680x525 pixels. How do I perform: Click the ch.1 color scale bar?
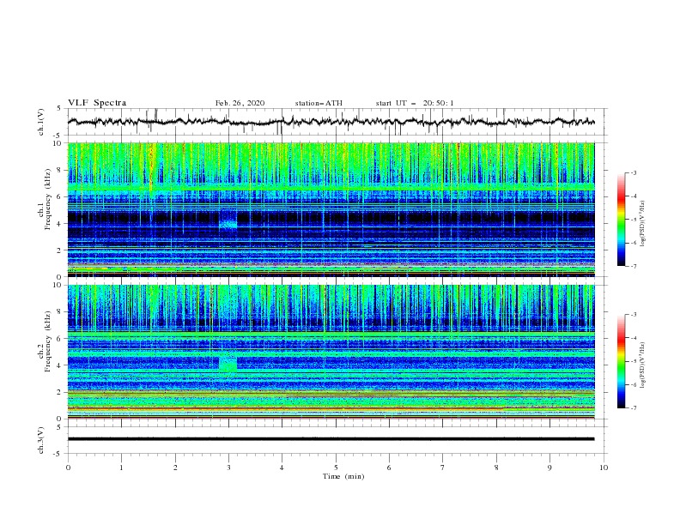622,220
